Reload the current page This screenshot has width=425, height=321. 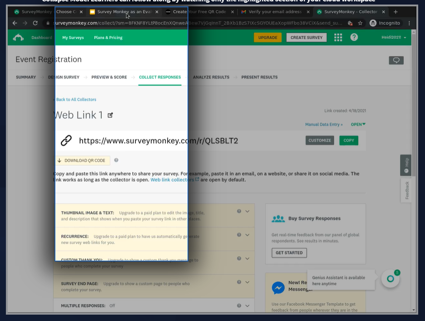35,23
